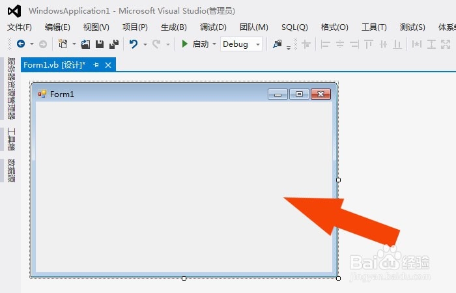Open the toolbar overflow options arrow
The height and width of the screenshot is (293, 456).
coord(289,48)
